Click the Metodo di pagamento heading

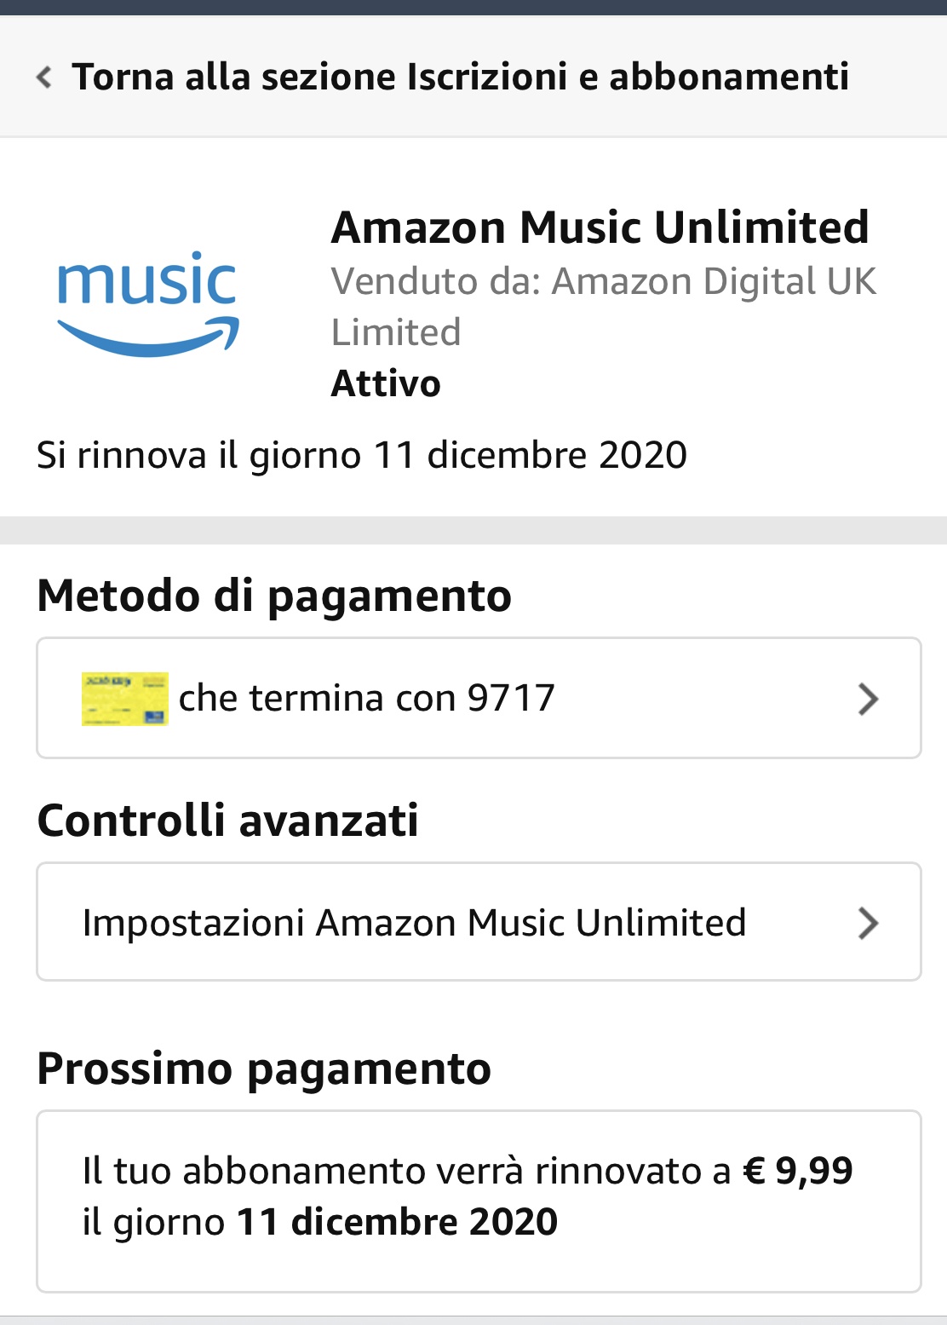coord(274,596)
